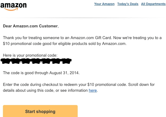166x117 pixels.
Task: Open the Your Amazon link
Action: (x=104, y=4)
